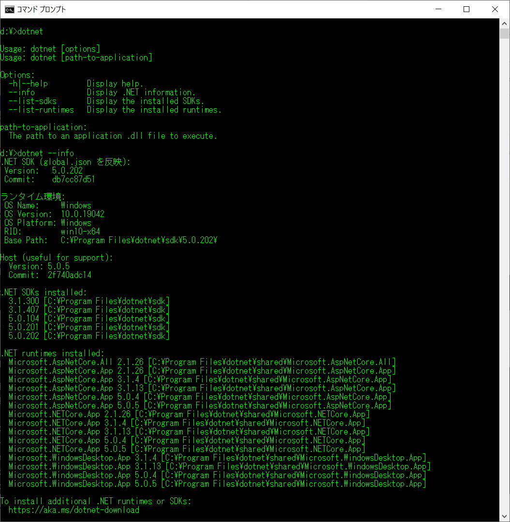The image size is (510, 522).
Task: Close the Command Prompt window
Action: tap(495, 9)
